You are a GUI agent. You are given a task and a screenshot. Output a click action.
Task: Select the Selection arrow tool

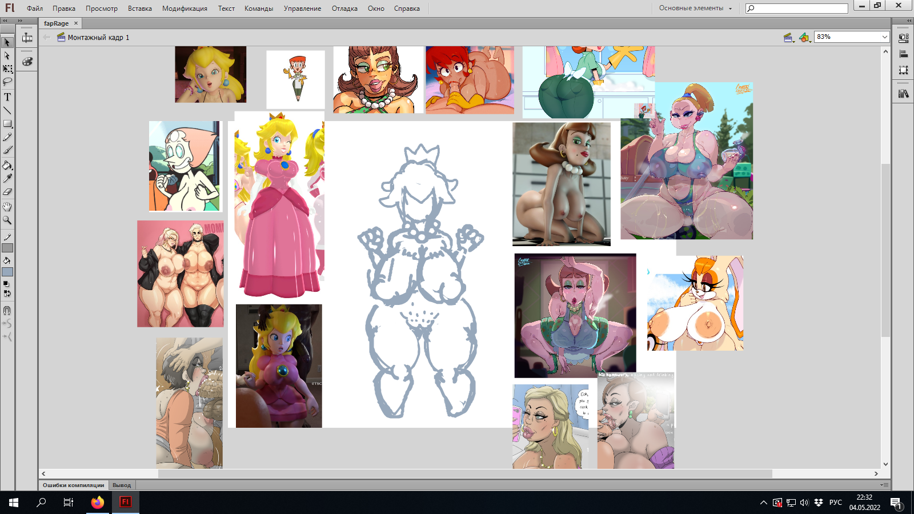[x=7, y=42]
